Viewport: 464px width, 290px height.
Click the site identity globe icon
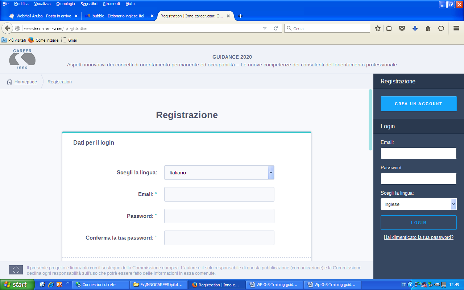[x=17, y=28]
